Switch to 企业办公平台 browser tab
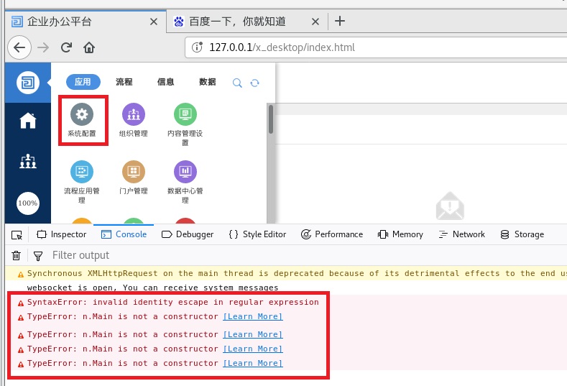567x386 pixels. pyautogui.click(x=86, y=22)
